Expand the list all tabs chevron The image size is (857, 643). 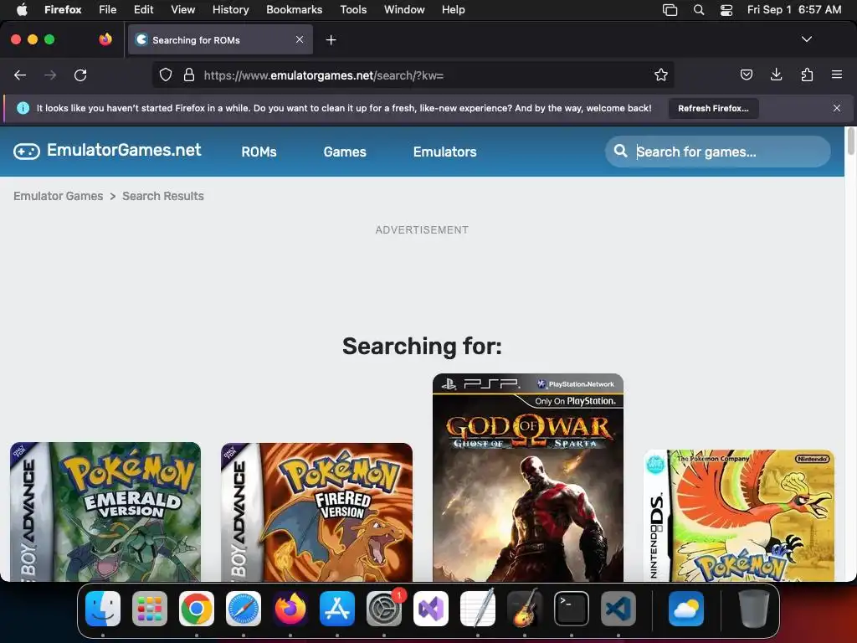806,39
